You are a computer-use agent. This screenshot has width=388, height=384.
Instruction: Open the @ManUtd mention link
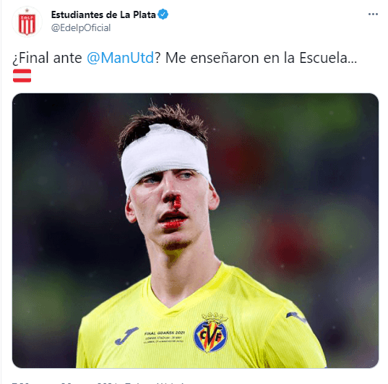pos(121,58)
